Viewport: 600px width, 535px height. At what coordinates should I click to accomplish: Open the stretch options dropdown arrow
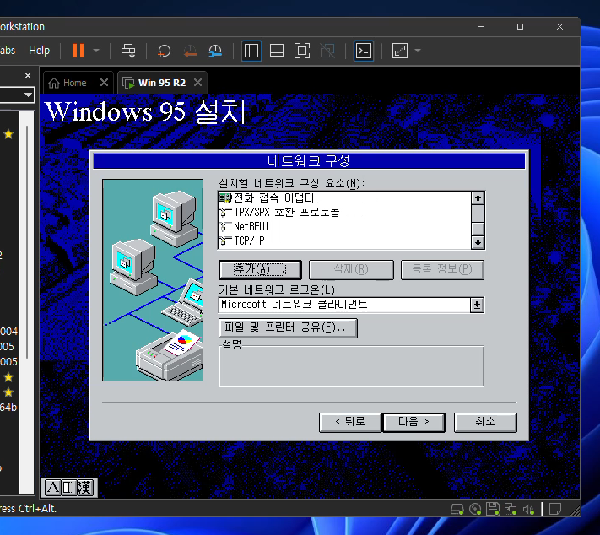418,51
